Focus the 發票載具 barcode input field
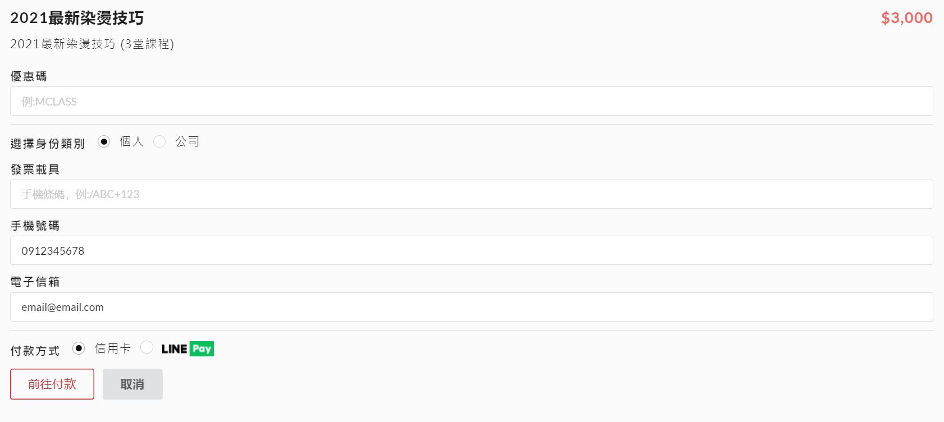The image size is (944, 422). click(x=471, y=194)
